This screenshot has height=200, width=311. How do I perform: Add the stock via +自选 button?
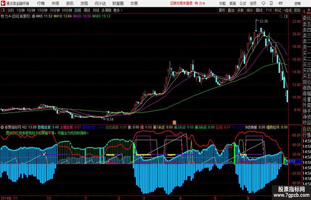[288, 10]
